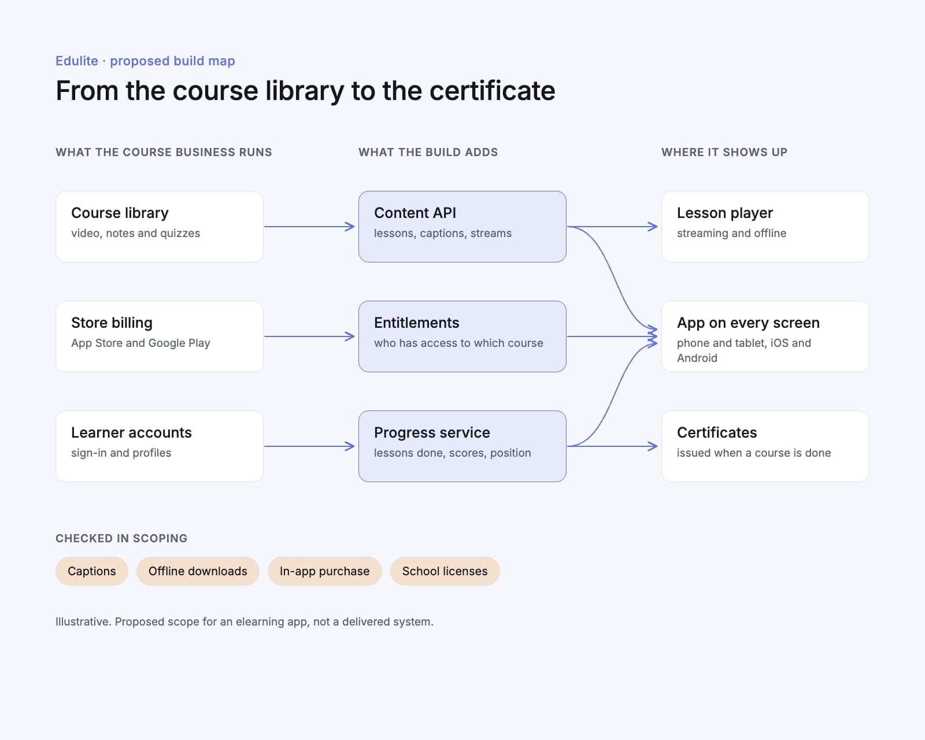Click the App on every screen card
This screenshot has width=925, height=740.
coord(765,336)
